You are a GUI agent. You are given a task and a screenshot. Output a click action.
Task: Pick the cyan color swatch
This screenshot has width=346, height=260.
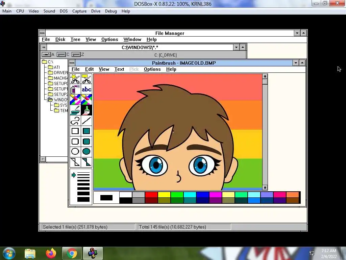pos(190,195)
